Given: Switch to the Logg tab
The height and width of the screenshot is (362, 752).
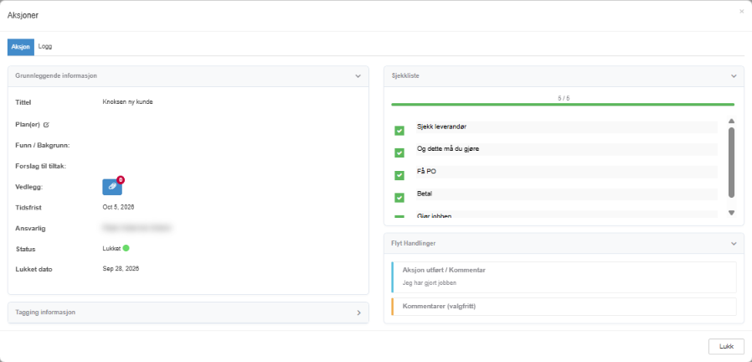Looking at the screenshot, I should pos(45,47).
